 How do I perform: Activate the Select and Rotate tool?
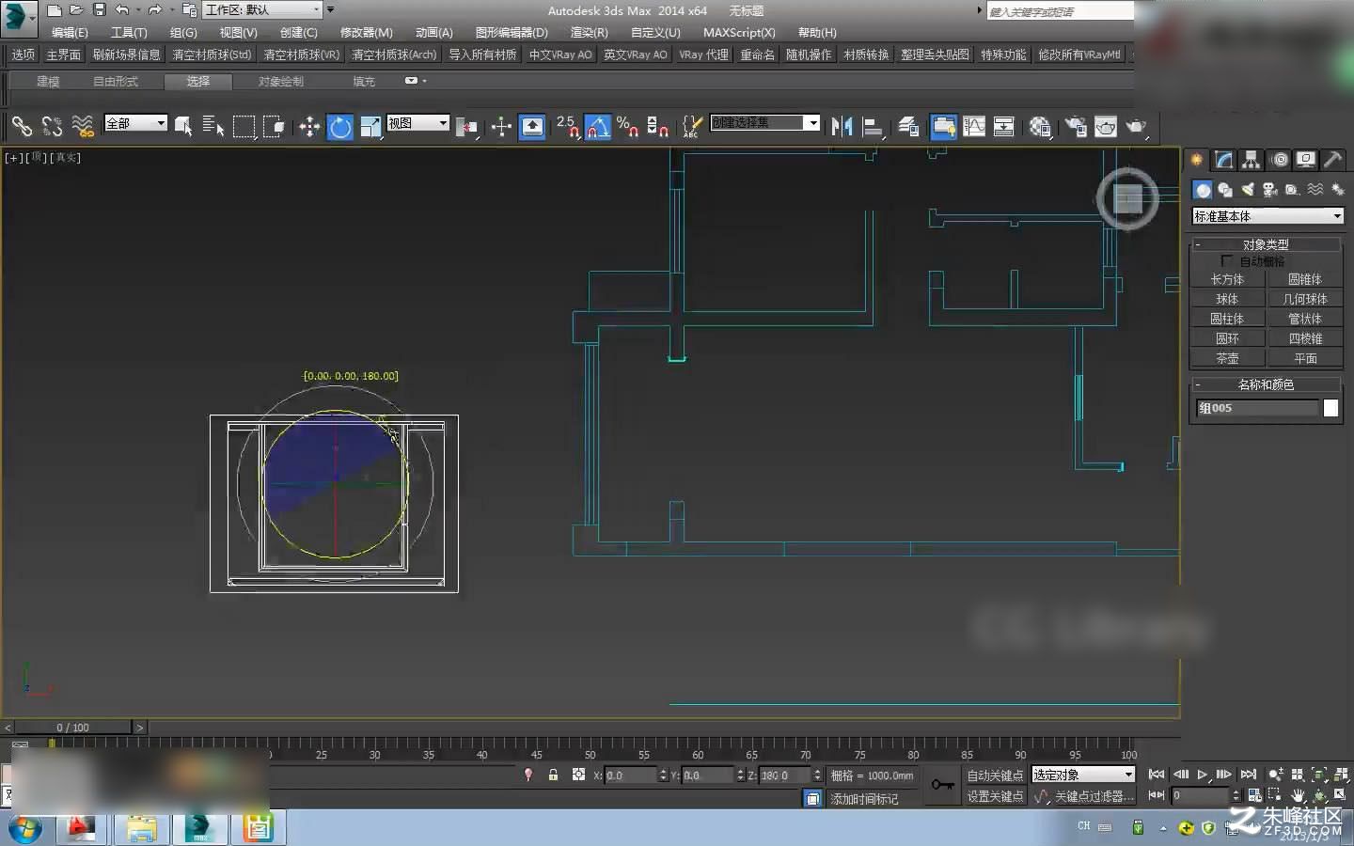coord(340,126)
